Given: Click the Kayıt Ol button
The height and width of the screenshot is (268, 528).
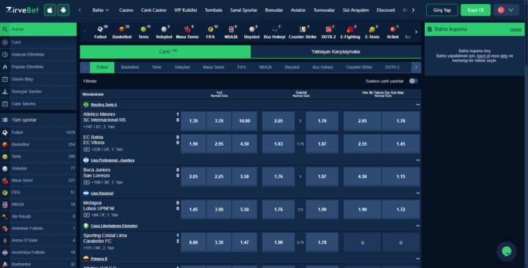Looking at the screenshot, I should 476,10.
